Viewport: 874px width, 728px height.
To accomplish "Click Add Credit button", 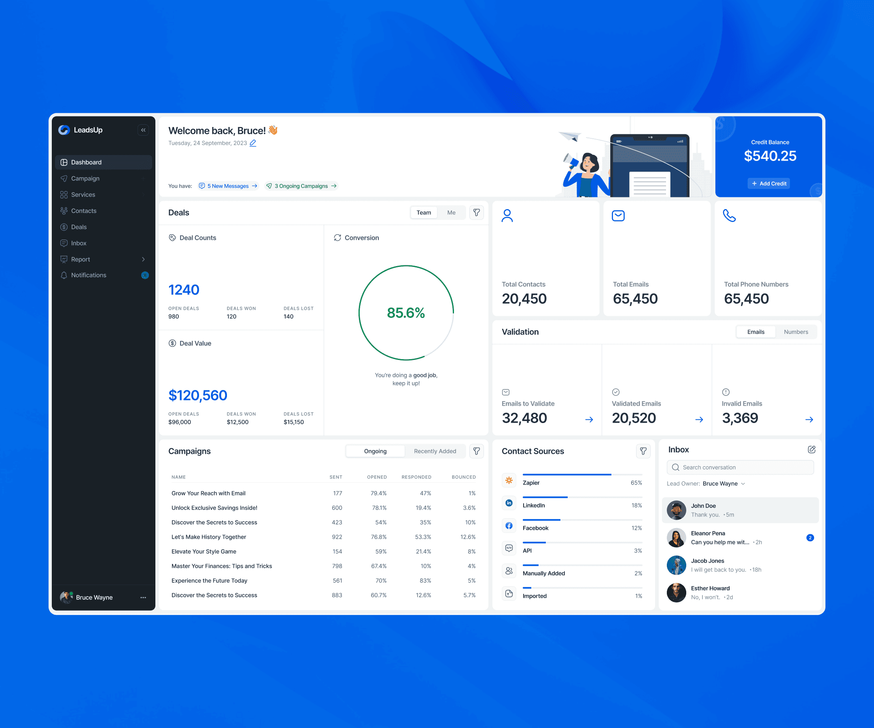I will [x=769, y=184].
